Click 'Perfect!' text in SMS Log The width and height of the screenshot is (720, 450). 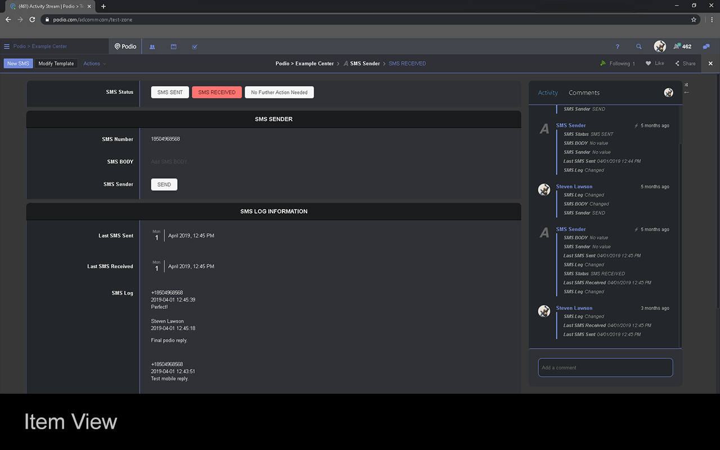pos(159,307)
